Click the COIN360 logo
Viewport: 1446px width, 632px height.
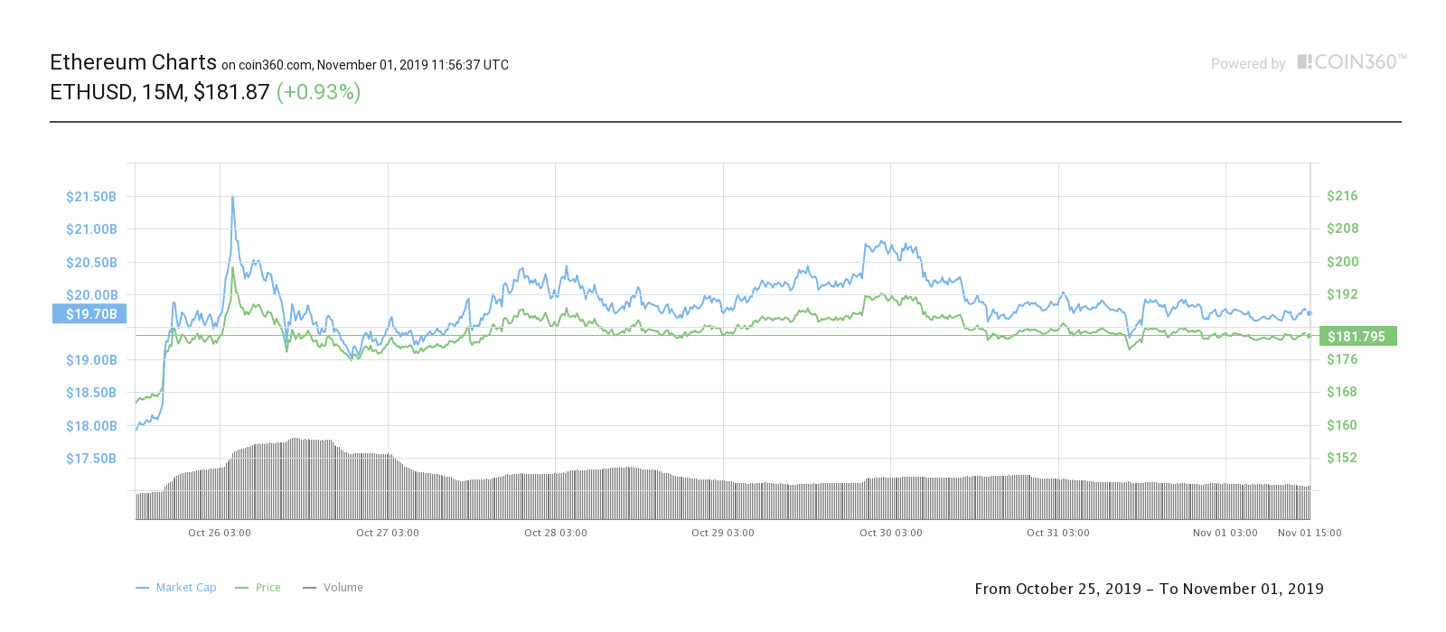[1352, 62]
